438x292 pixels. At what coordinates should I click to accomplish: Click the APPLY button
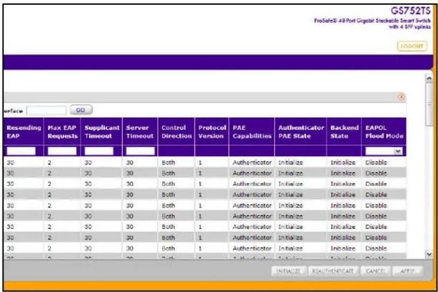407,271
